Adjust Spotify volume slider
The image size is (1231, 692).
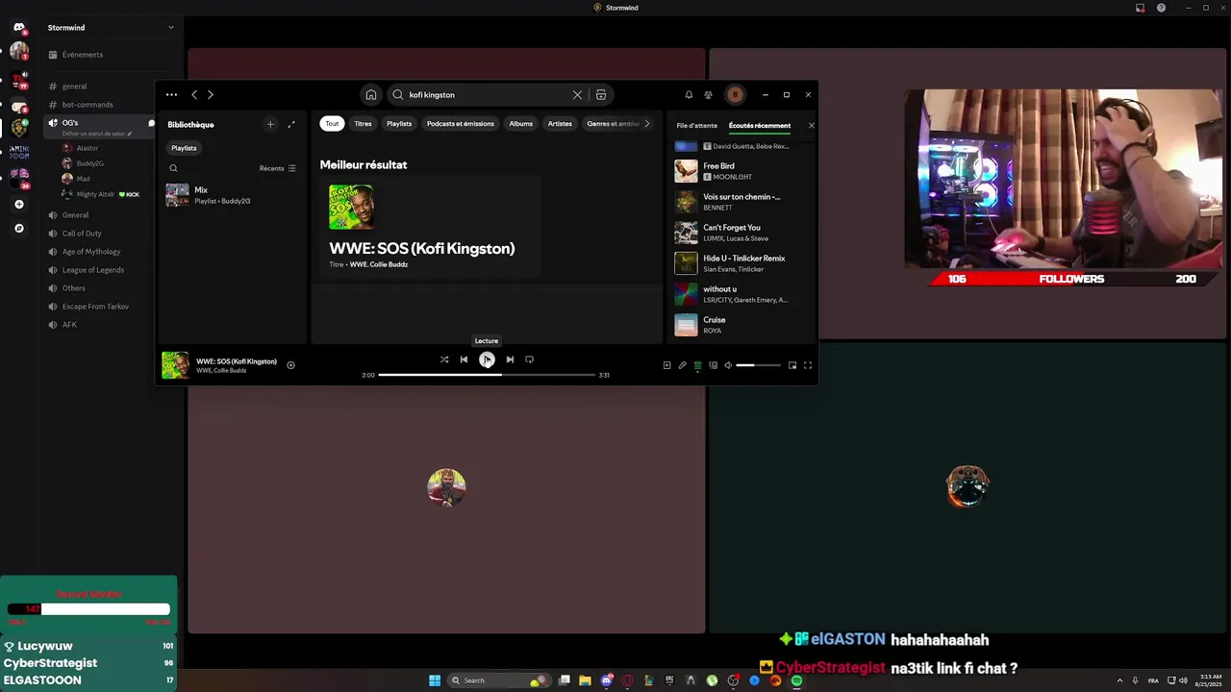pos(759,365)
